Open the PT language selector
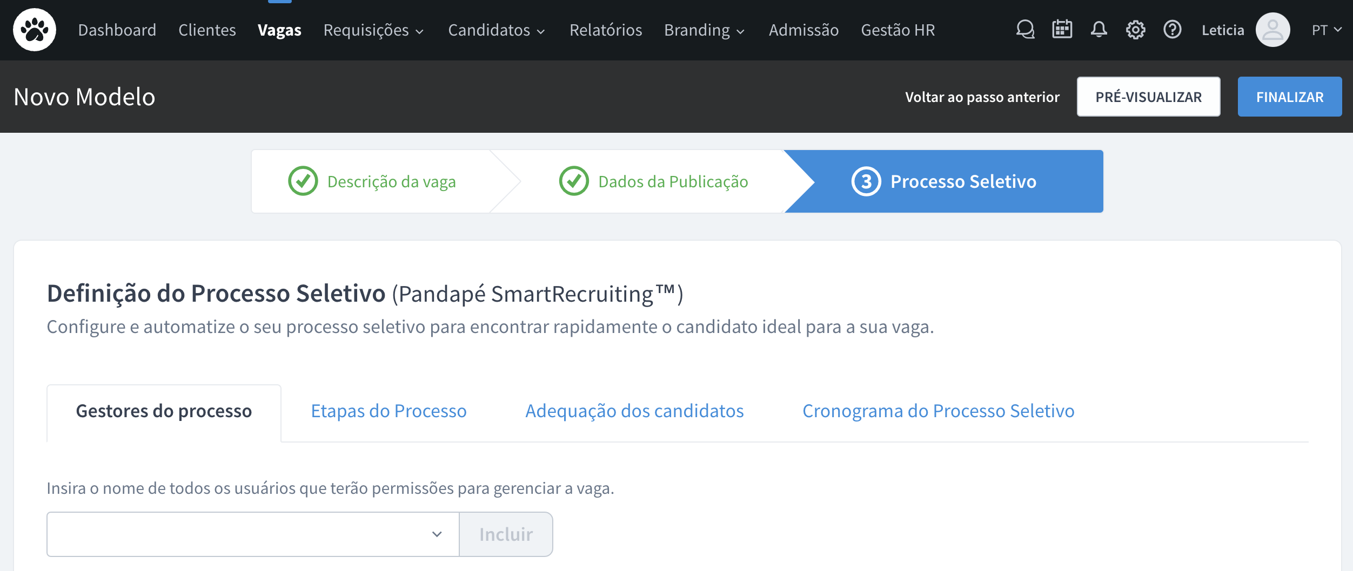This screenshot has height=571, width=1353. 1327,30
